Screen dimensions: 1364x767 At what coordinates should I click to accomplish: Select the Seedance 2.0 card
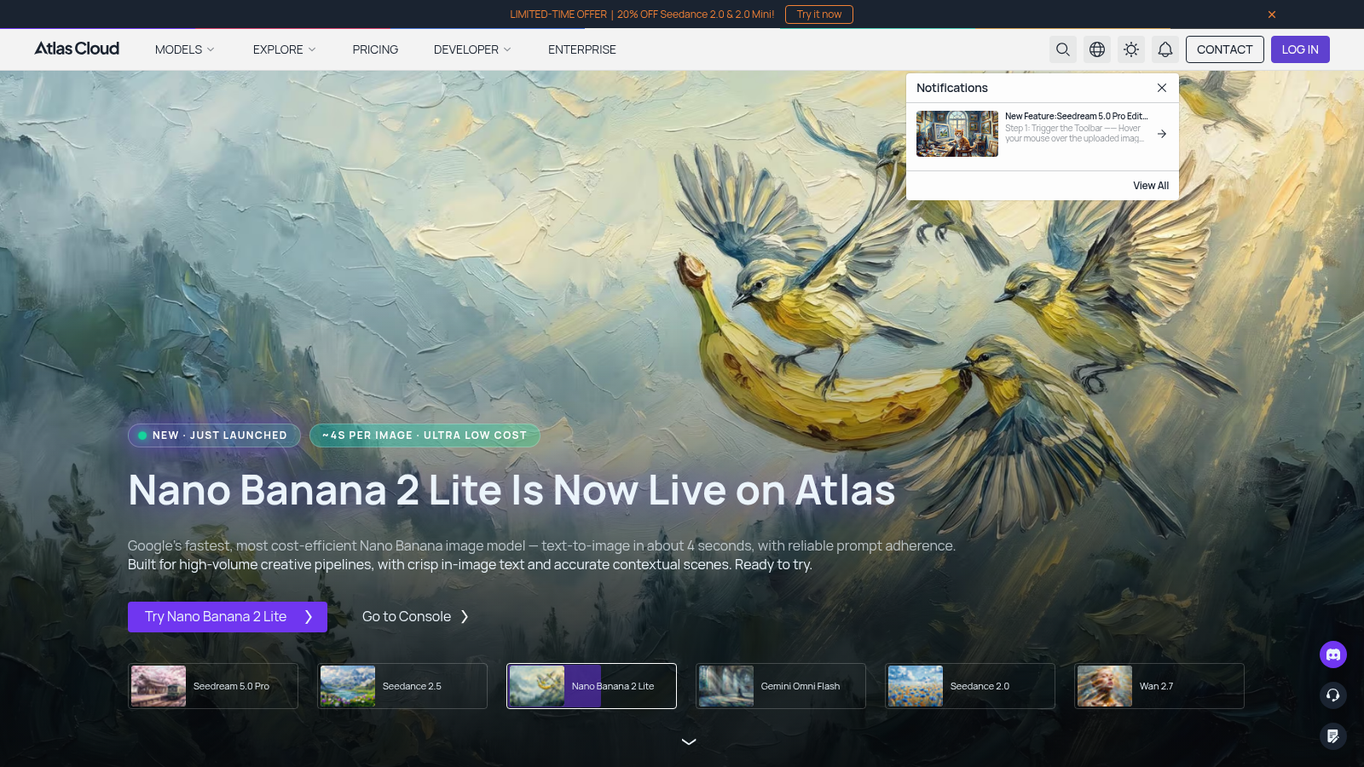pos(970,686)
